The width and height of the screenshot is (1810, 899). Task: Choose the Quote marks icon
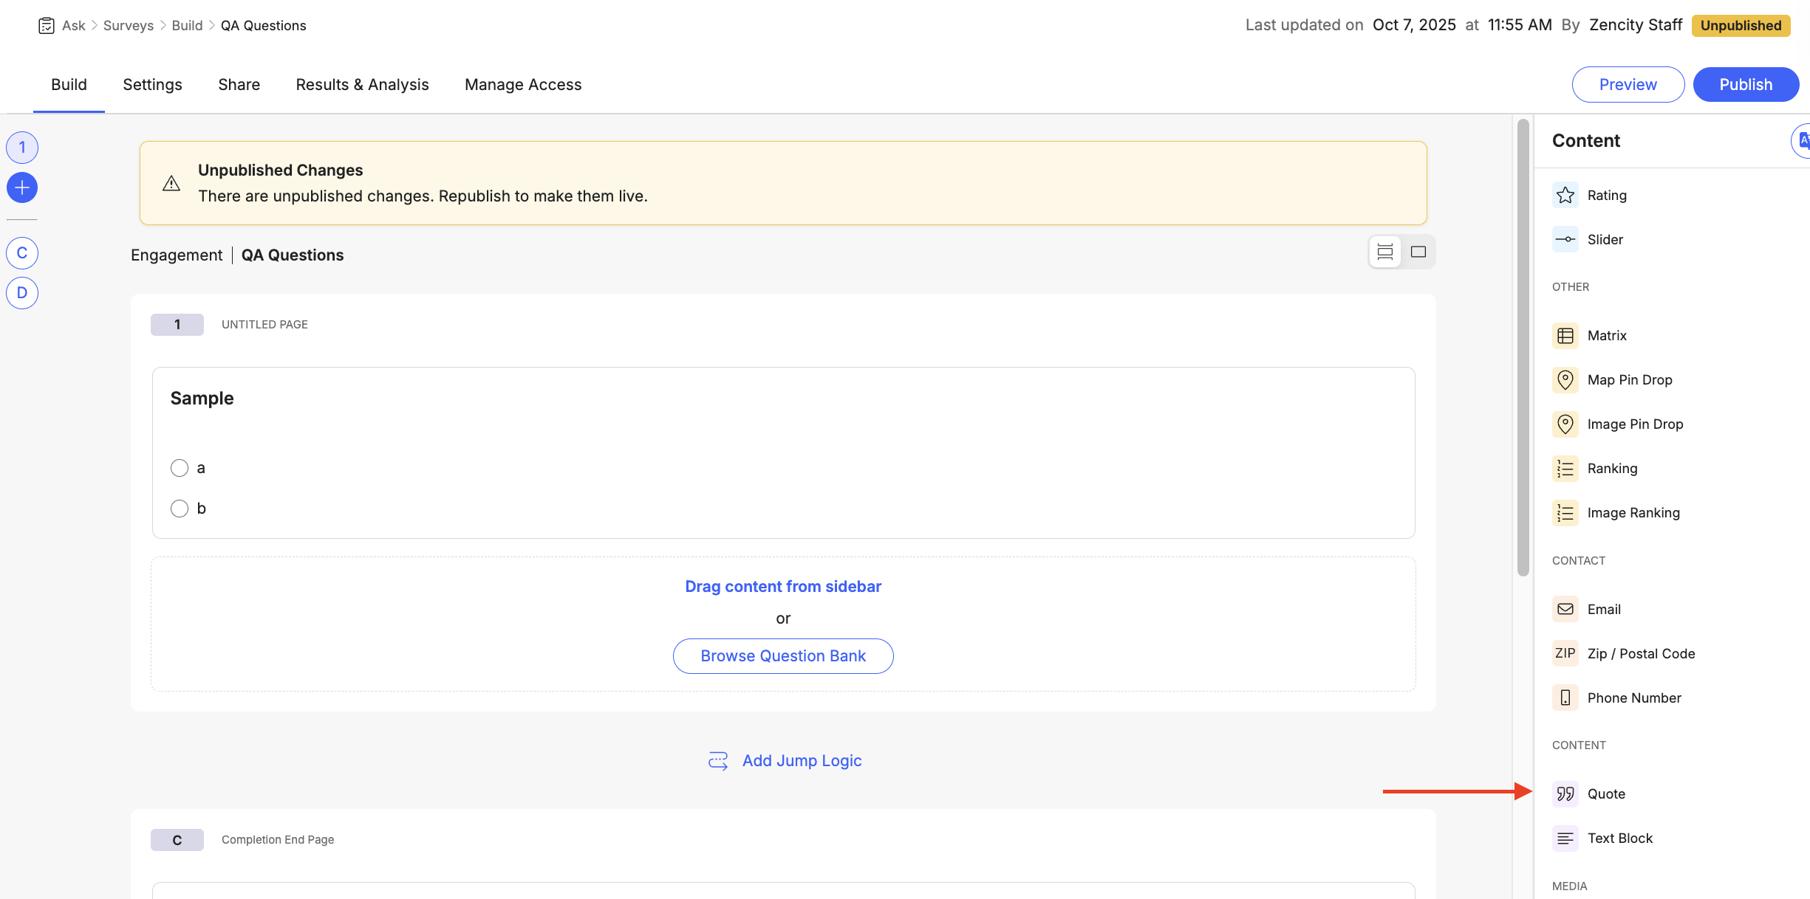1565,793
